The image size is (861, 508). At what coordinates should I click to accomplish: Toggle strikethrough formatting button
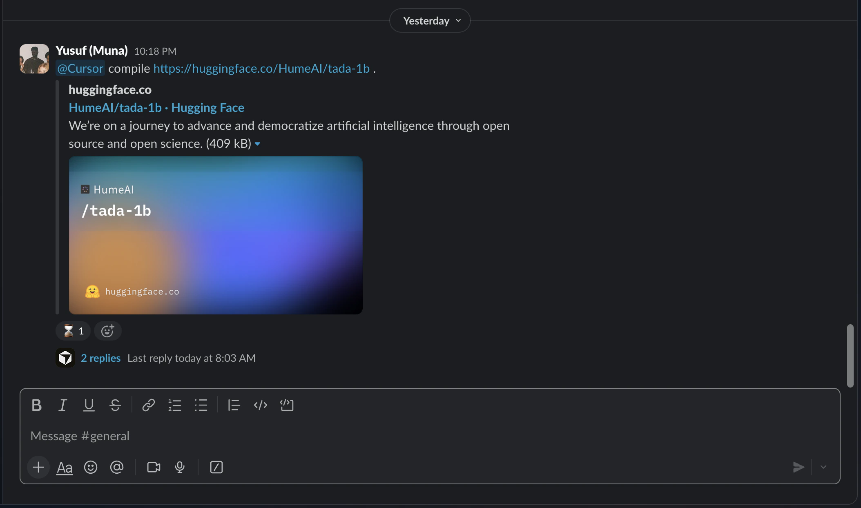pyautogui.click(x=115, y=405)
